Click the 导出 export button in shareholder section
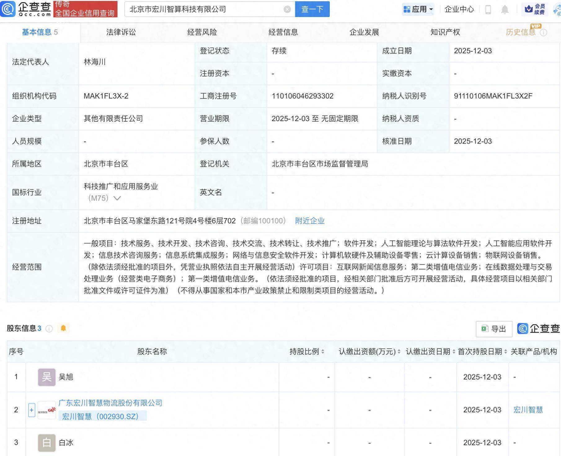The image size is (561, 456). click(494, 329)
